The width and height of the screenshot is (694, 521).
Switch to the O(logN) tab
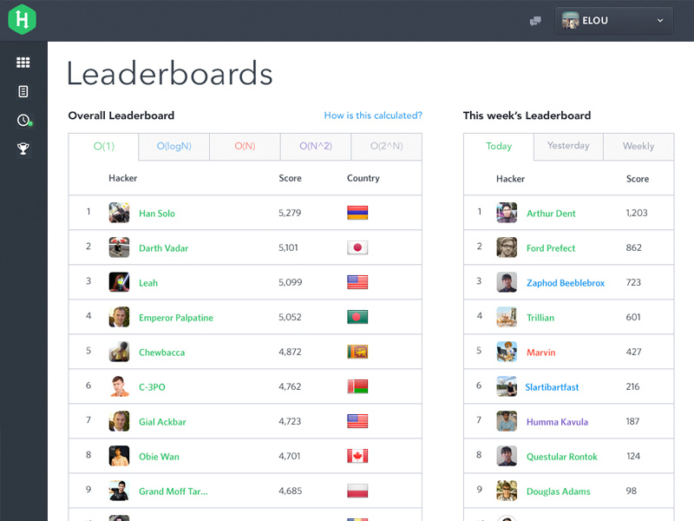[174, 146]
